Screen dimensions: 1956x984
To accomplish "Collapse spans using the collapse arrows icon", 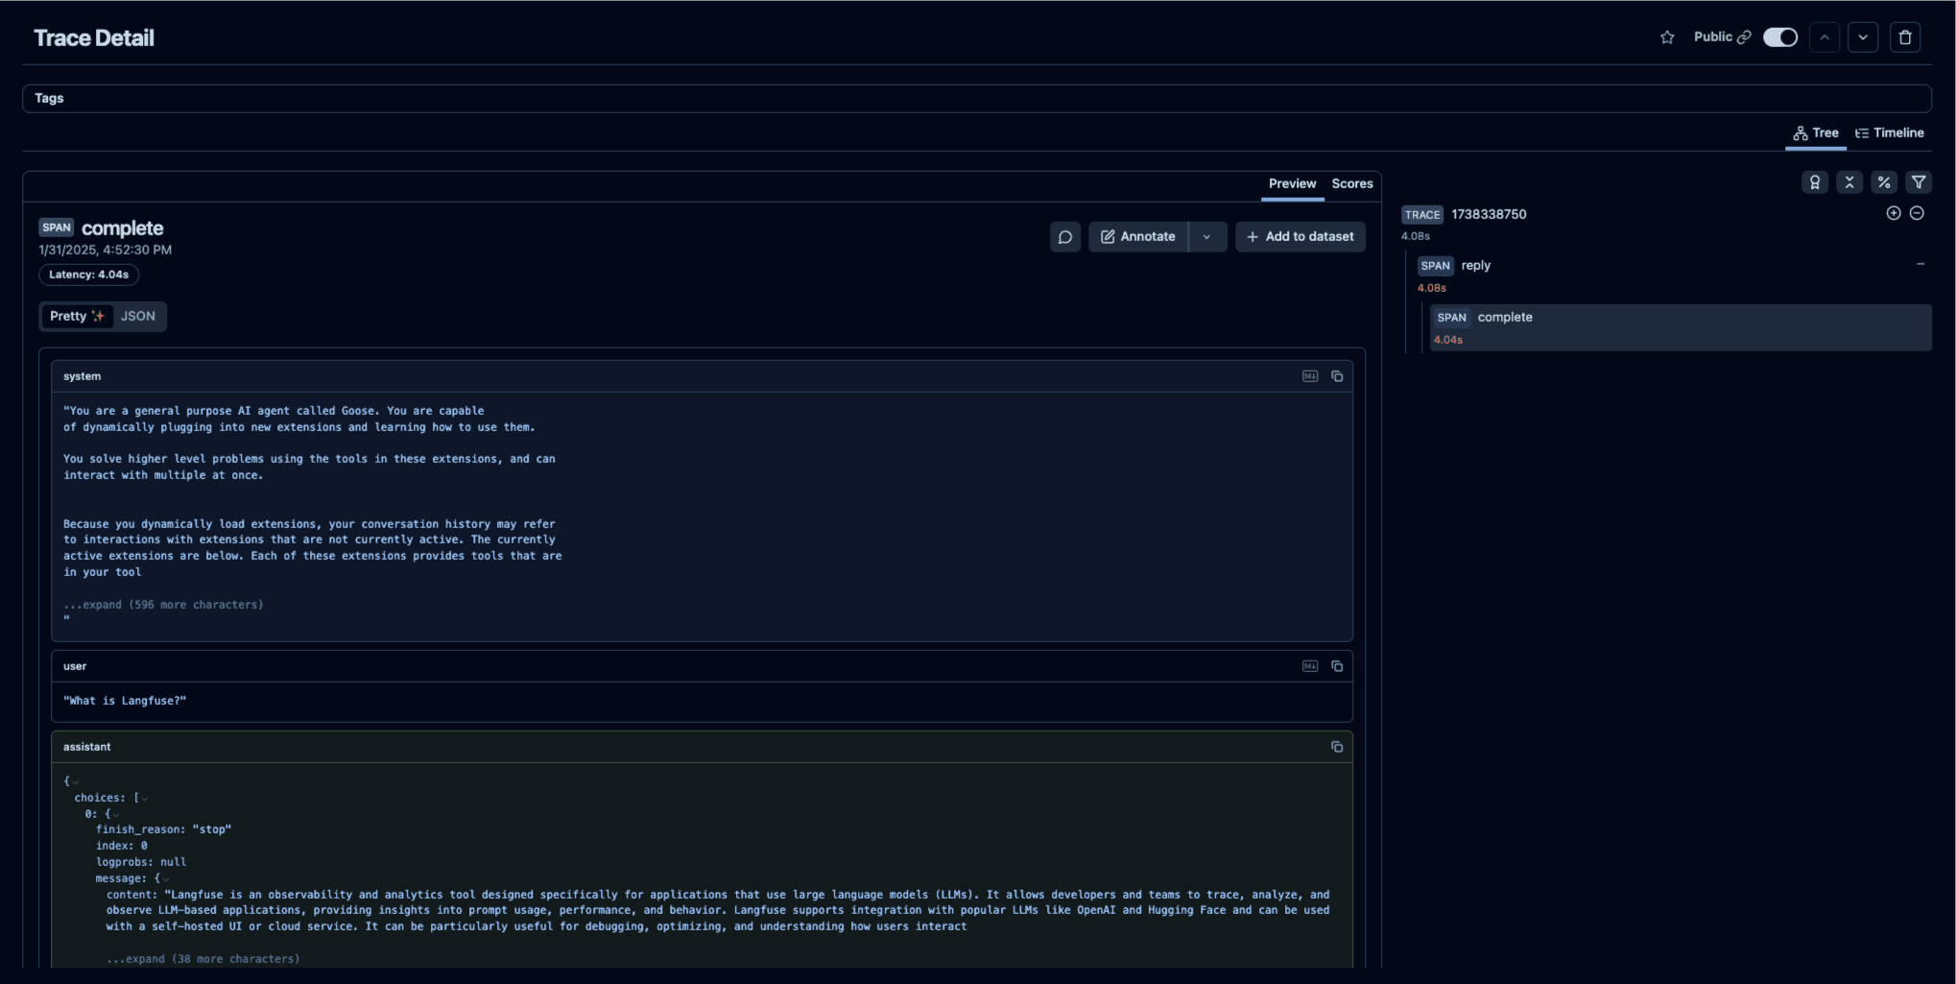I will coord(1849,181).
